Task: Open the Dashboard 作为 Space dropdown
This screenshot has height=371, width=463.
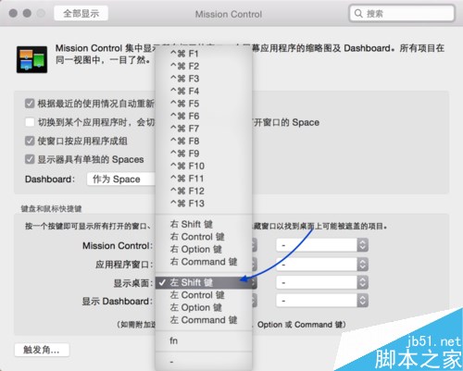Action: (121, 179)
